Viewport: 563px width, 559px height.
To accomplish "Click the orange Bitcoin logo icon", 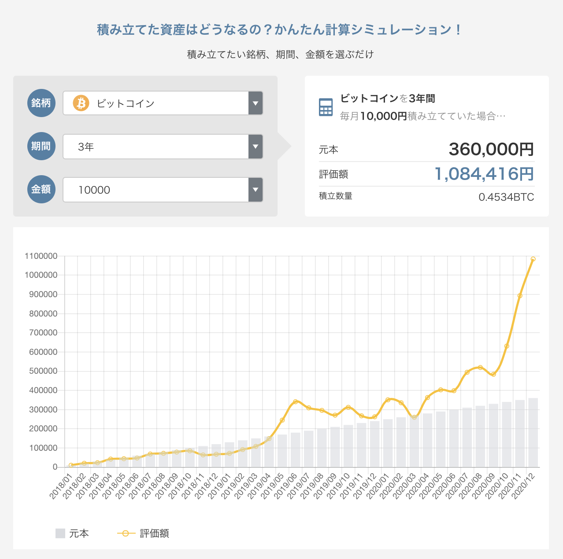I will point(81,103).
